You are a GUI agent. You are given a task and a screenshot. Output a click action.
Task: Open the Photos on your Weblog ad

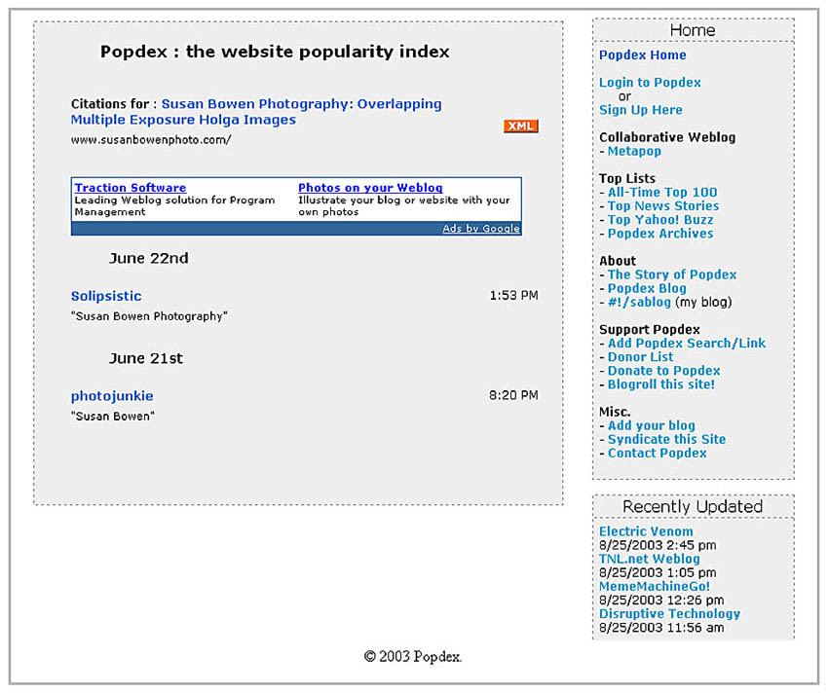[x=370, y=188]
